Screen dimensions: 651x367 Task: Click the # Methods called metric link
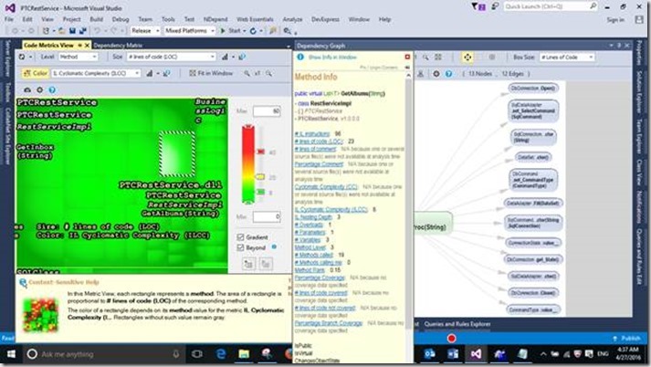[x=314, y=255]
